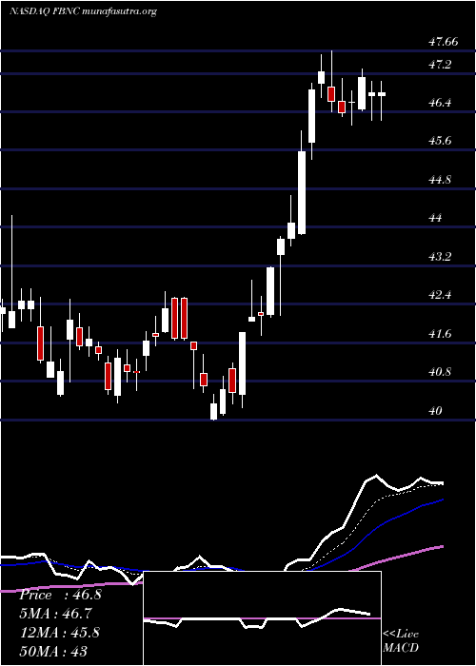Click the 46.4 price axis label

click(x=441, y=103)
